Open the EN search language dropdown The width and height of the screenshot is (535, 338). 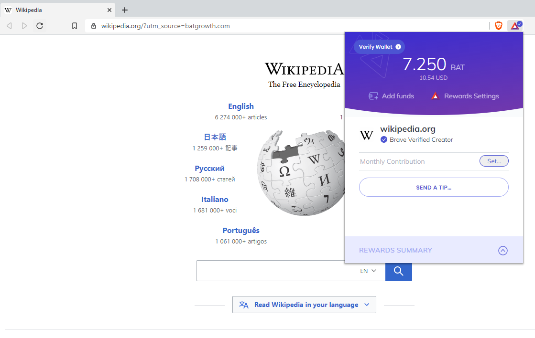click(368, 271)
